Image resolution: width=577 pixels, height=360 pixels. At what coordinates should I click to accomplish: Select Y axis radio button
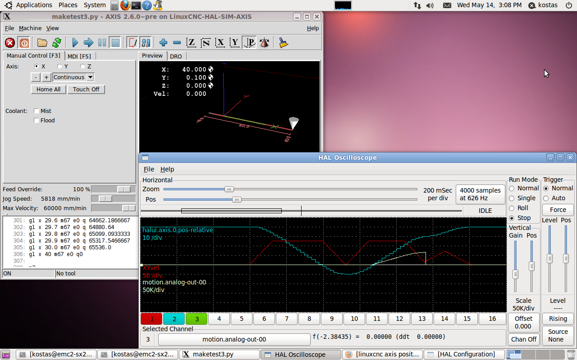point(60,66)
